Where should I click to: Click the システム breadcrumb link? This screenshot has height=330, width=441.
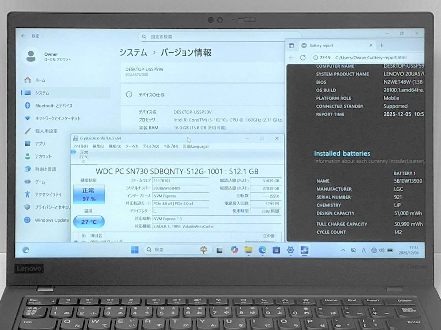133,53
